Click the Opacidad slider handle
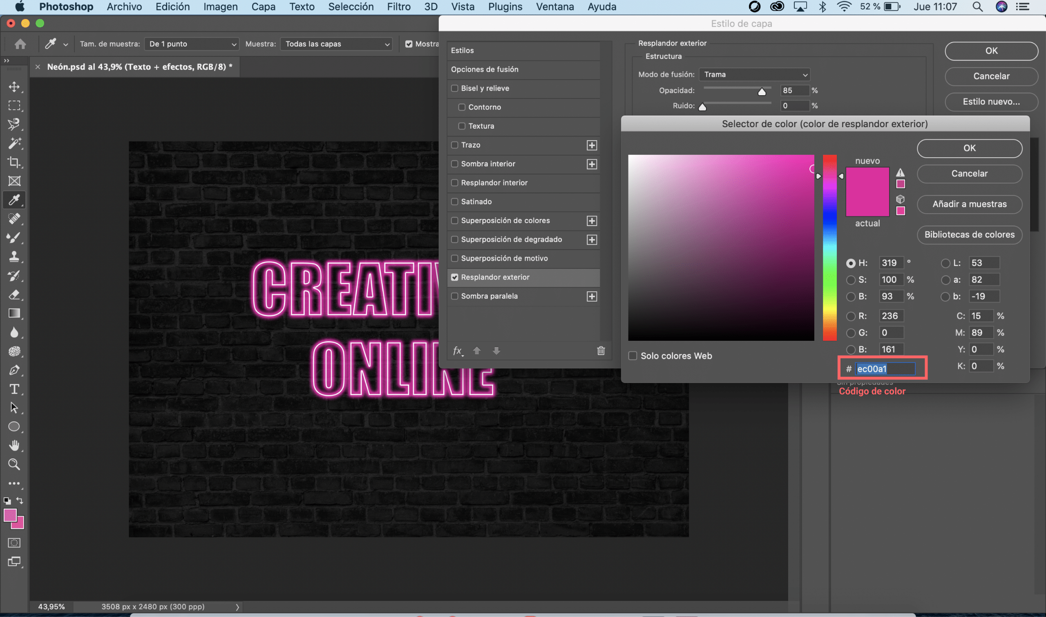The height and width of the screenshot is (617, 1046). pos(762,92)
